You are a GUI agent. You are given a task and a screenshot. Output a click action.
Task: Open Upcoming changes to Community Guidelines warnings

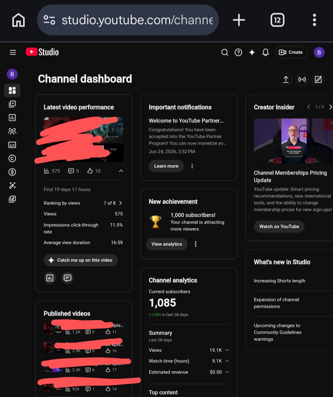(x=278, y=332)
